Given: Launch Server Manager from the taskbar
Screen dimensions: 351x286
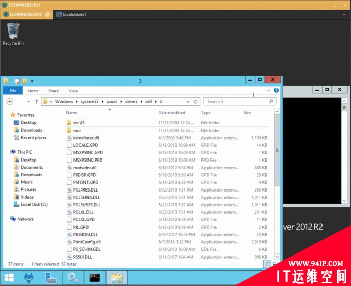Looking at the screenshot, I should pos(50,278).
